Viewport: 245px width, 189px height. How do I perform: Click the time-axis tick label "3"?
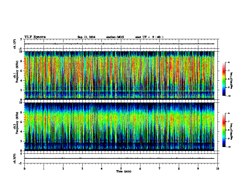pos(82,169)
